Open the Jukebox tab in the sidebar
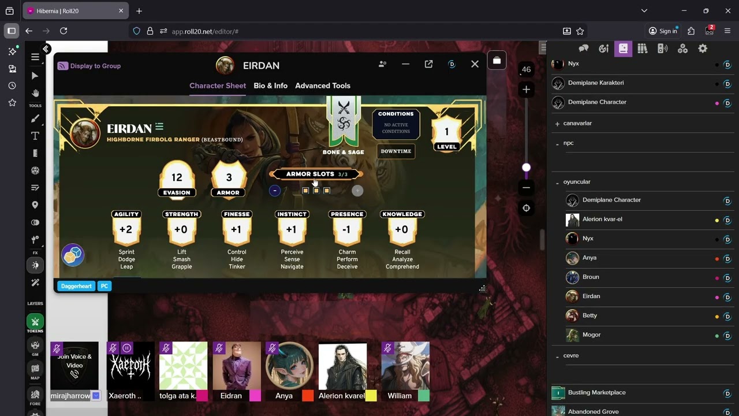Screen dimensions: 739x416 pyautogui.click(x=663, y=49)
